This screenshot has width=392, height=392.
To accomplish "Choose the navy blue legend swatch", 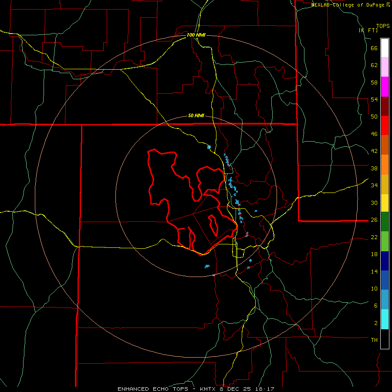I will click(385, 261).
